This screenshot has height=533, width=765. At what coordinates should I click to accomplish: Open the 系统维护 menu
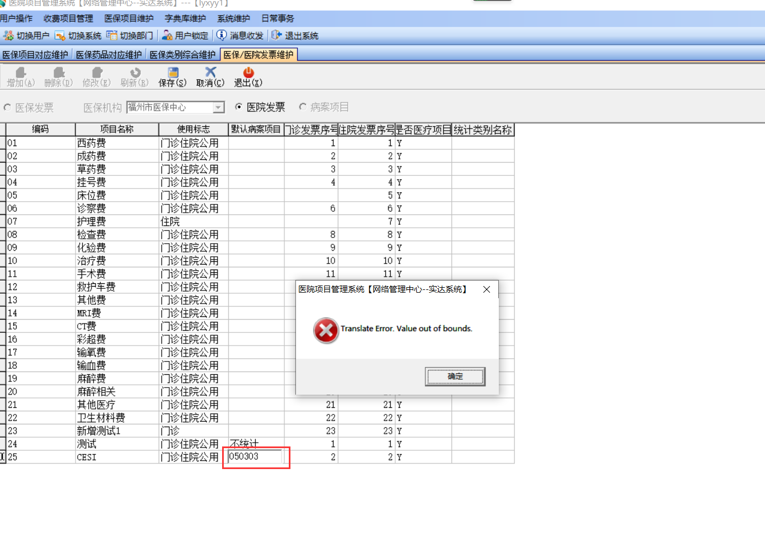(234, 19)
